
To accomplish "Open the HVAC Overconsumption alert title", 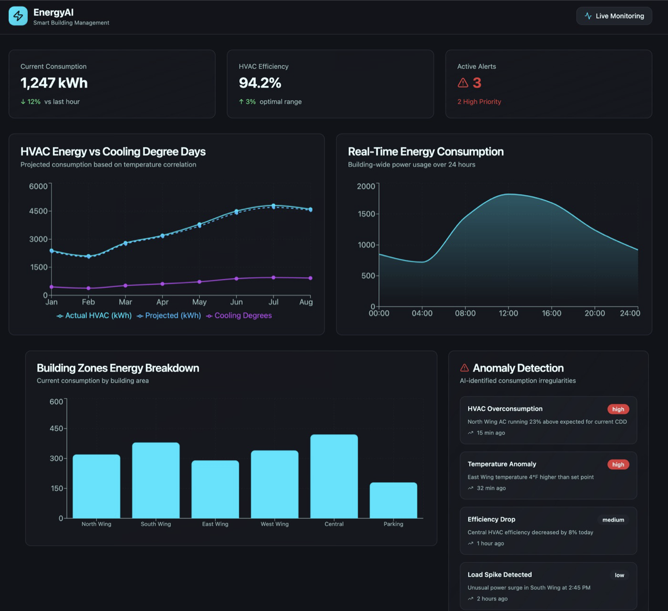I will click(505, 409).
